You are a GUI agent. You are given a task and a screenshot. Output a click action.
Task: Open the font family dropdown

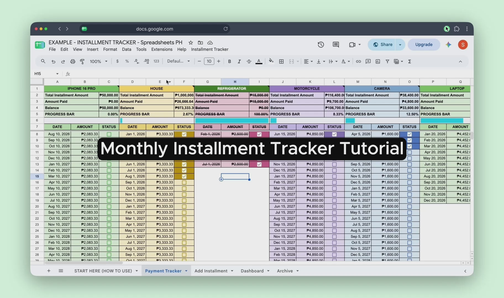pos(179,61)
